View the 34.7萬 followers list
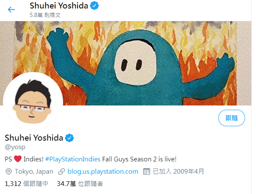This screenshot has height=194, width=256. pyautogui.click(x=80, y=184)
